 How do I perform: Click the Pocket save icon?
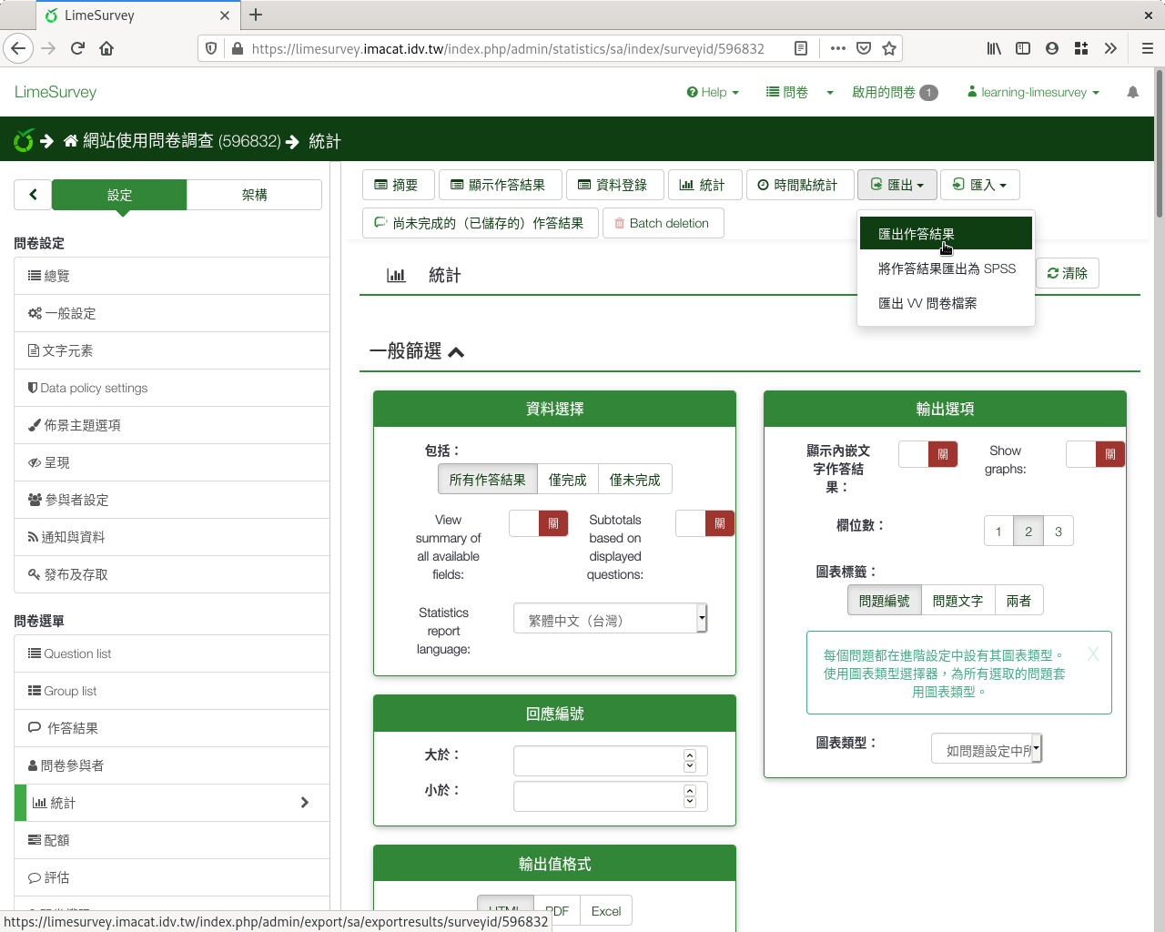pyautogui.click(x=864, y=48)
